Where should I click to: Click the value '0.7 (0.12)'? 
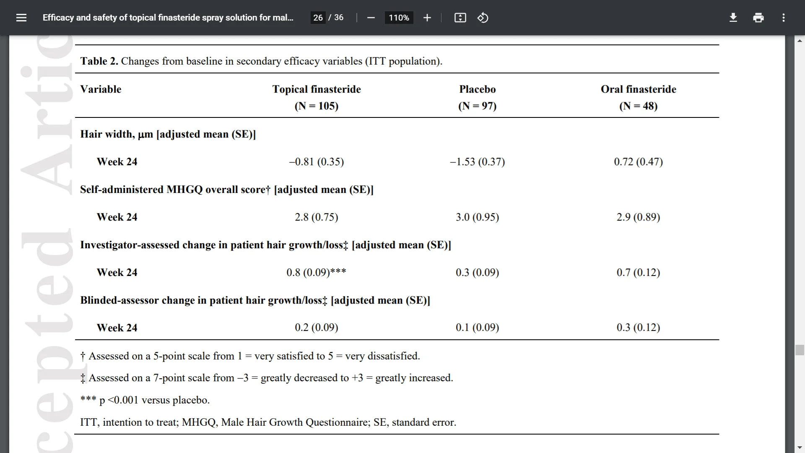[638, 273]
